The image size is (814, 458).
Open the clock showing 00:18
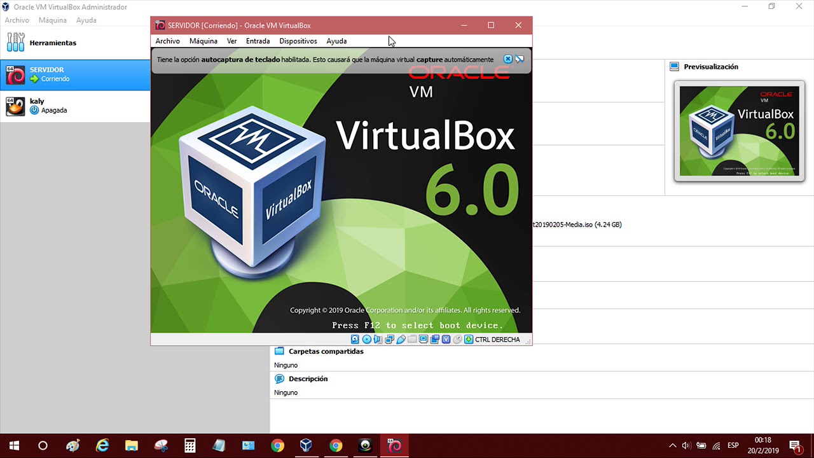point(762,445)
